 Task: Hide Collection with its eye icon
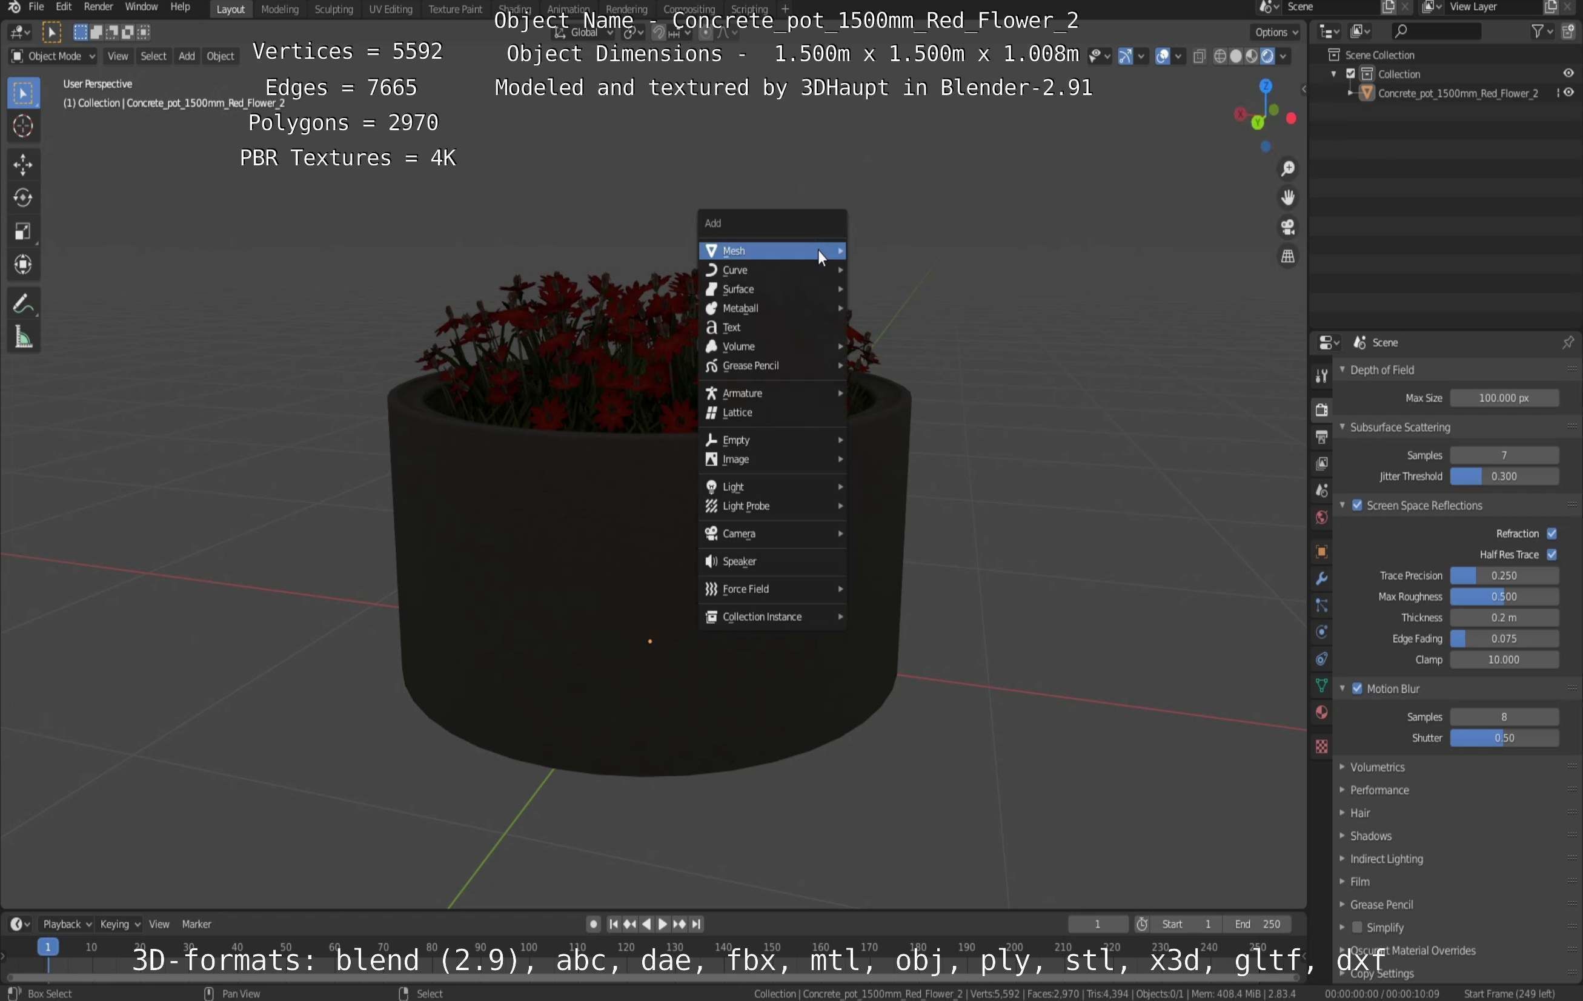[x=1568, y=74]
